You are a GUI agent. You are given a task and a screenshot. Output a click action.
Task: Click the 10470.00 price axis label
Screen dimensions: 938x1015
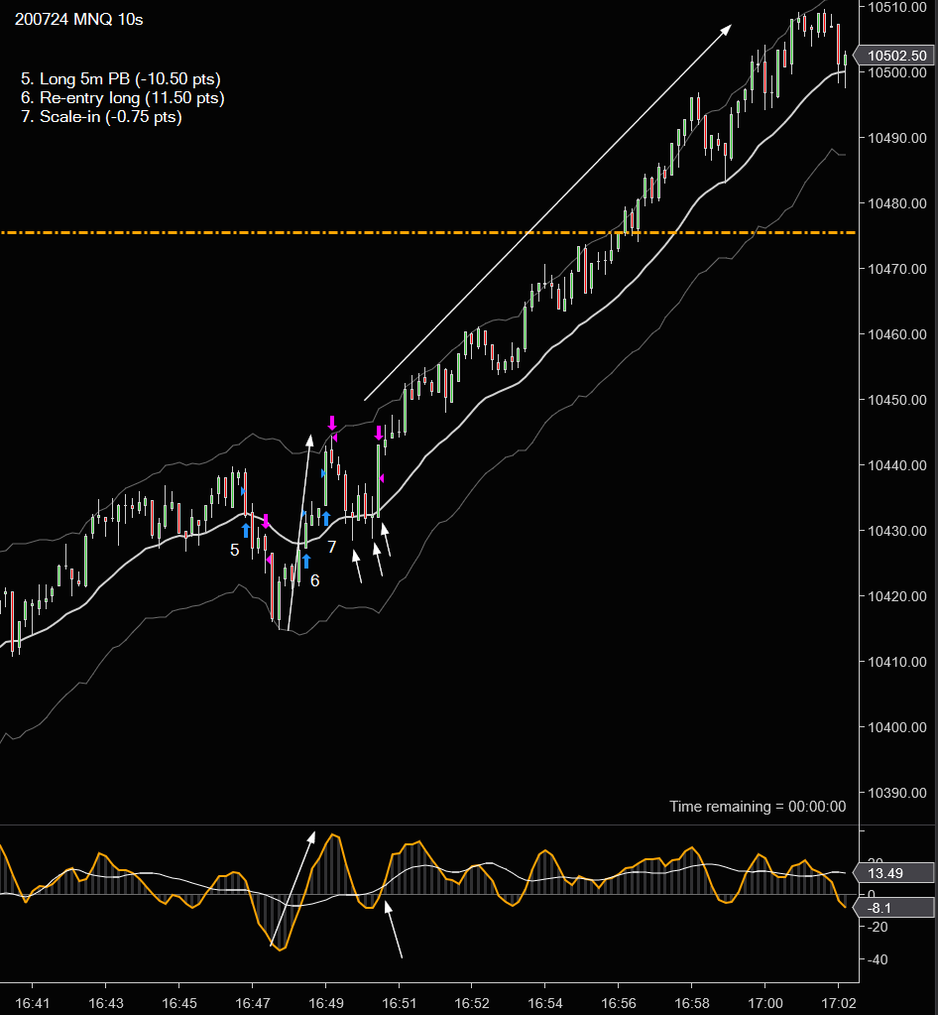click(896, 269)
